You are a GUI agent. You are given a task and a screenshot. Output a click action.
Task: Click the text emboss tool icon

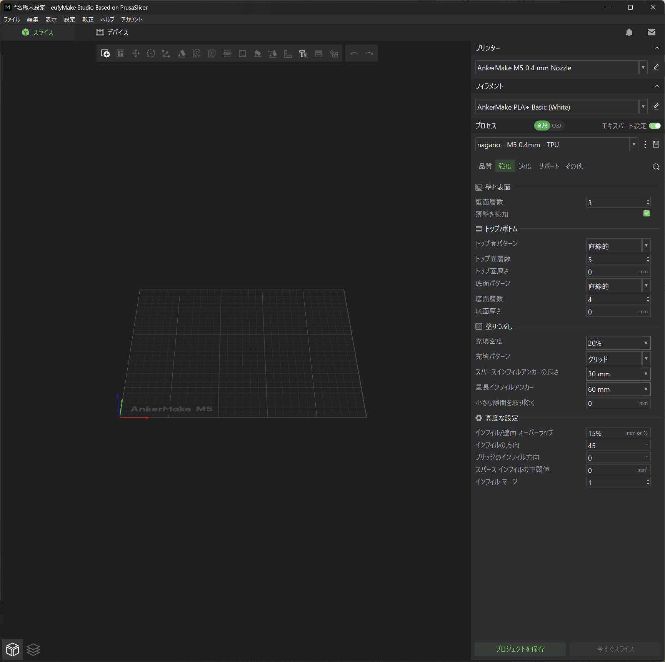tap(303, 54)
